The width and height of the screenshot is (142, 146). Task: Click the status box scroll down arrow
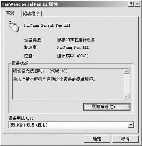[x=126, y=97]
